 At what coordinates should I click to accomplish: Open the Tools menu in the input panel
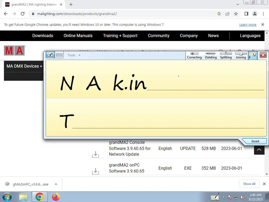[x=74, y=55]
